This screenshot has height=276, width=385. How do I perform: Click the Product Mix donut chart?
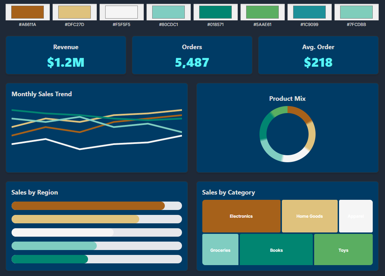288,134
